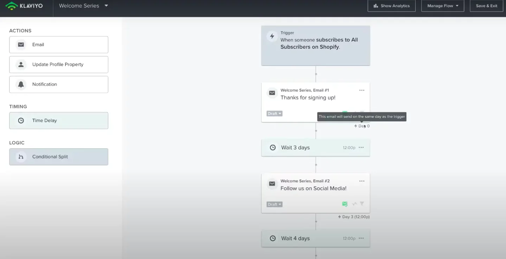Open options menu for Wait 3 days step
The image size is (506, 259).
361,148
